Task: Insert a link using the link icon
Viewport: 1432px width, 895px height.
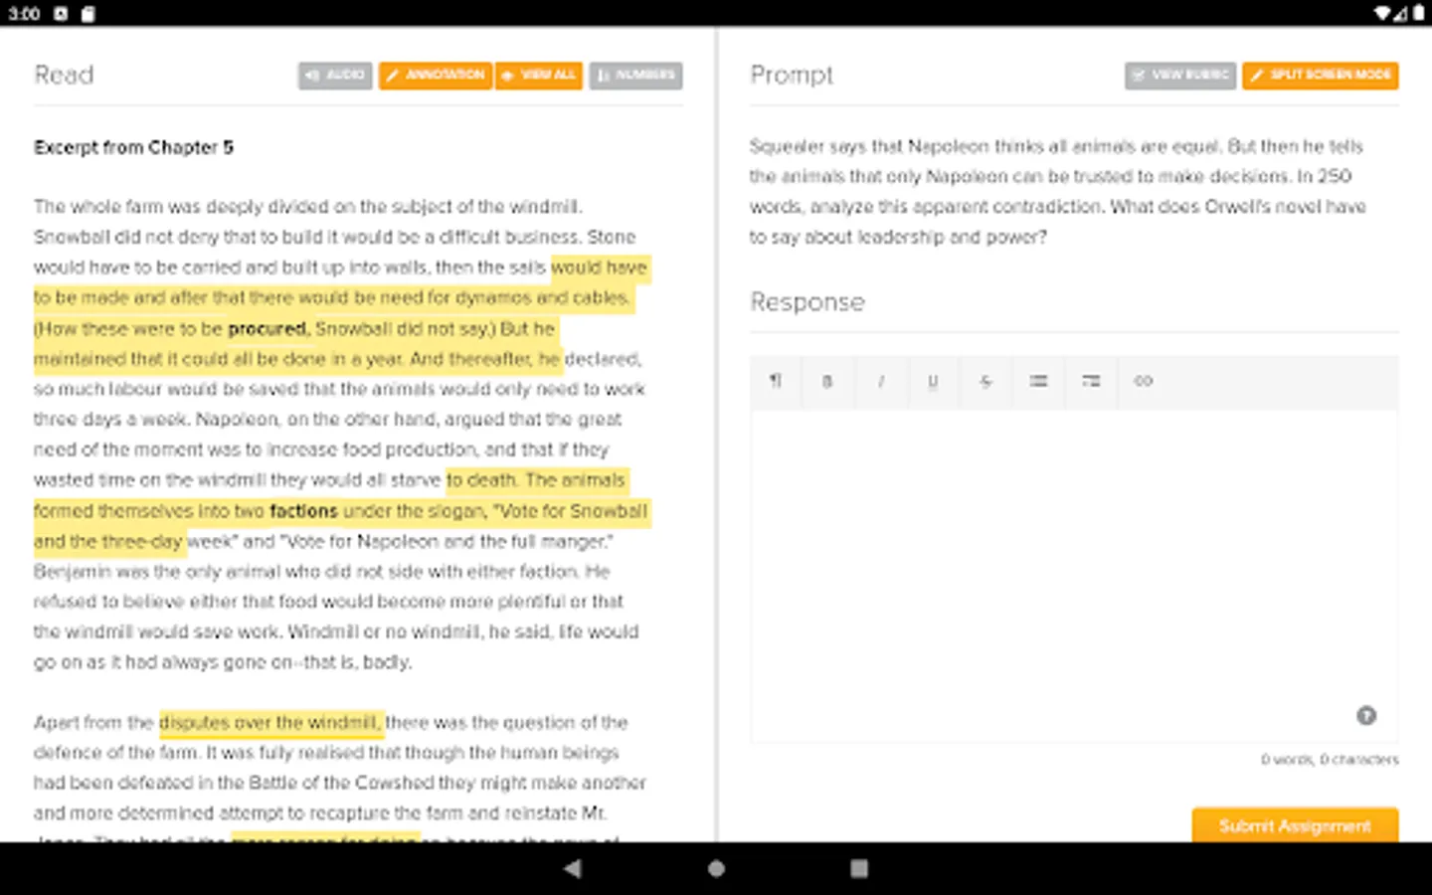Action: point(1144,381)
